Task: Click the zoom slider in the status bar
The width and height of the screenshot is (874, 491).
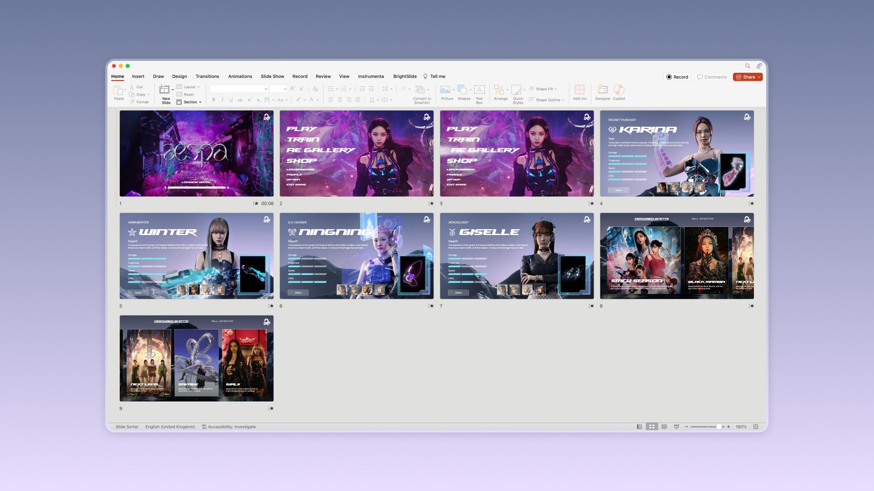Action: click(707, 427)
